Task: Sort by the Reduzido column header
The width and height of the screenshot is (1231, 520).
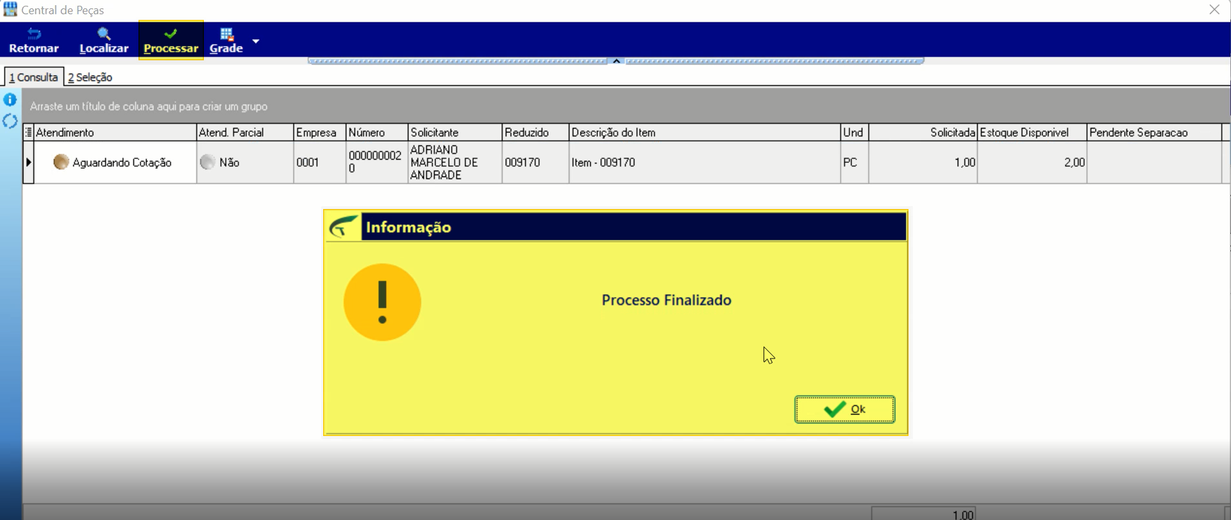Action: tap(535, 132)
